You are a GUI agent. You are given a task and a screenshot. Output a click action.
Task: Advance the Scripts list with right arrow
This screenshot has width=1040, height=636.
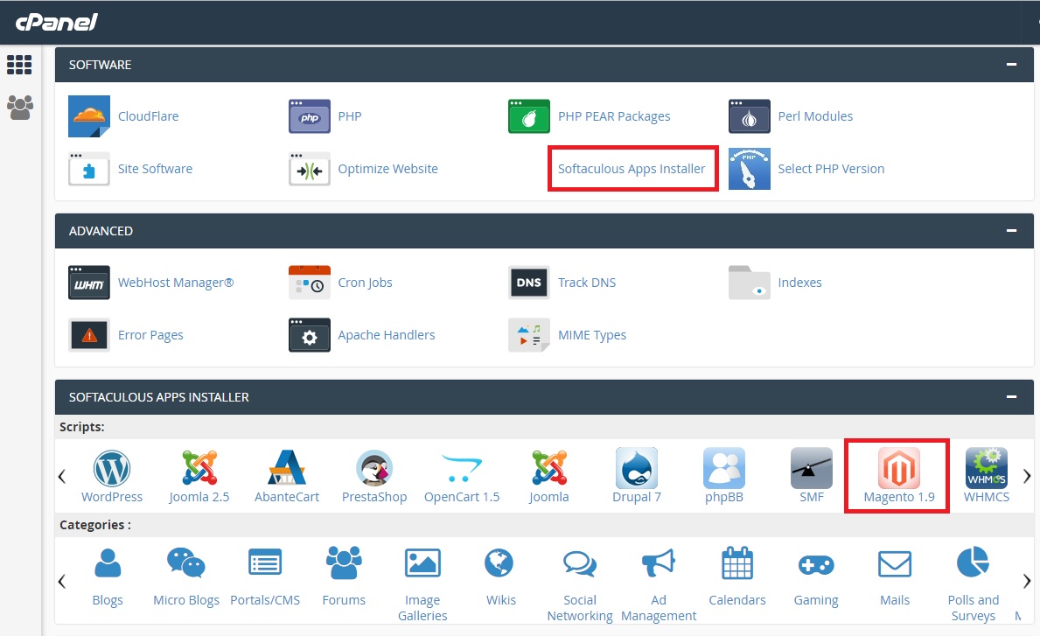(1027, 476)
